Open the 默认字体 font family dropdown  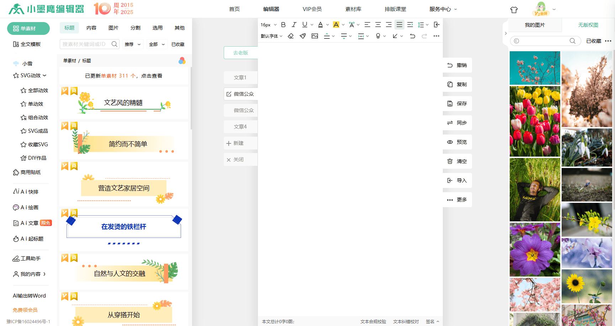(x=271, y=36)
